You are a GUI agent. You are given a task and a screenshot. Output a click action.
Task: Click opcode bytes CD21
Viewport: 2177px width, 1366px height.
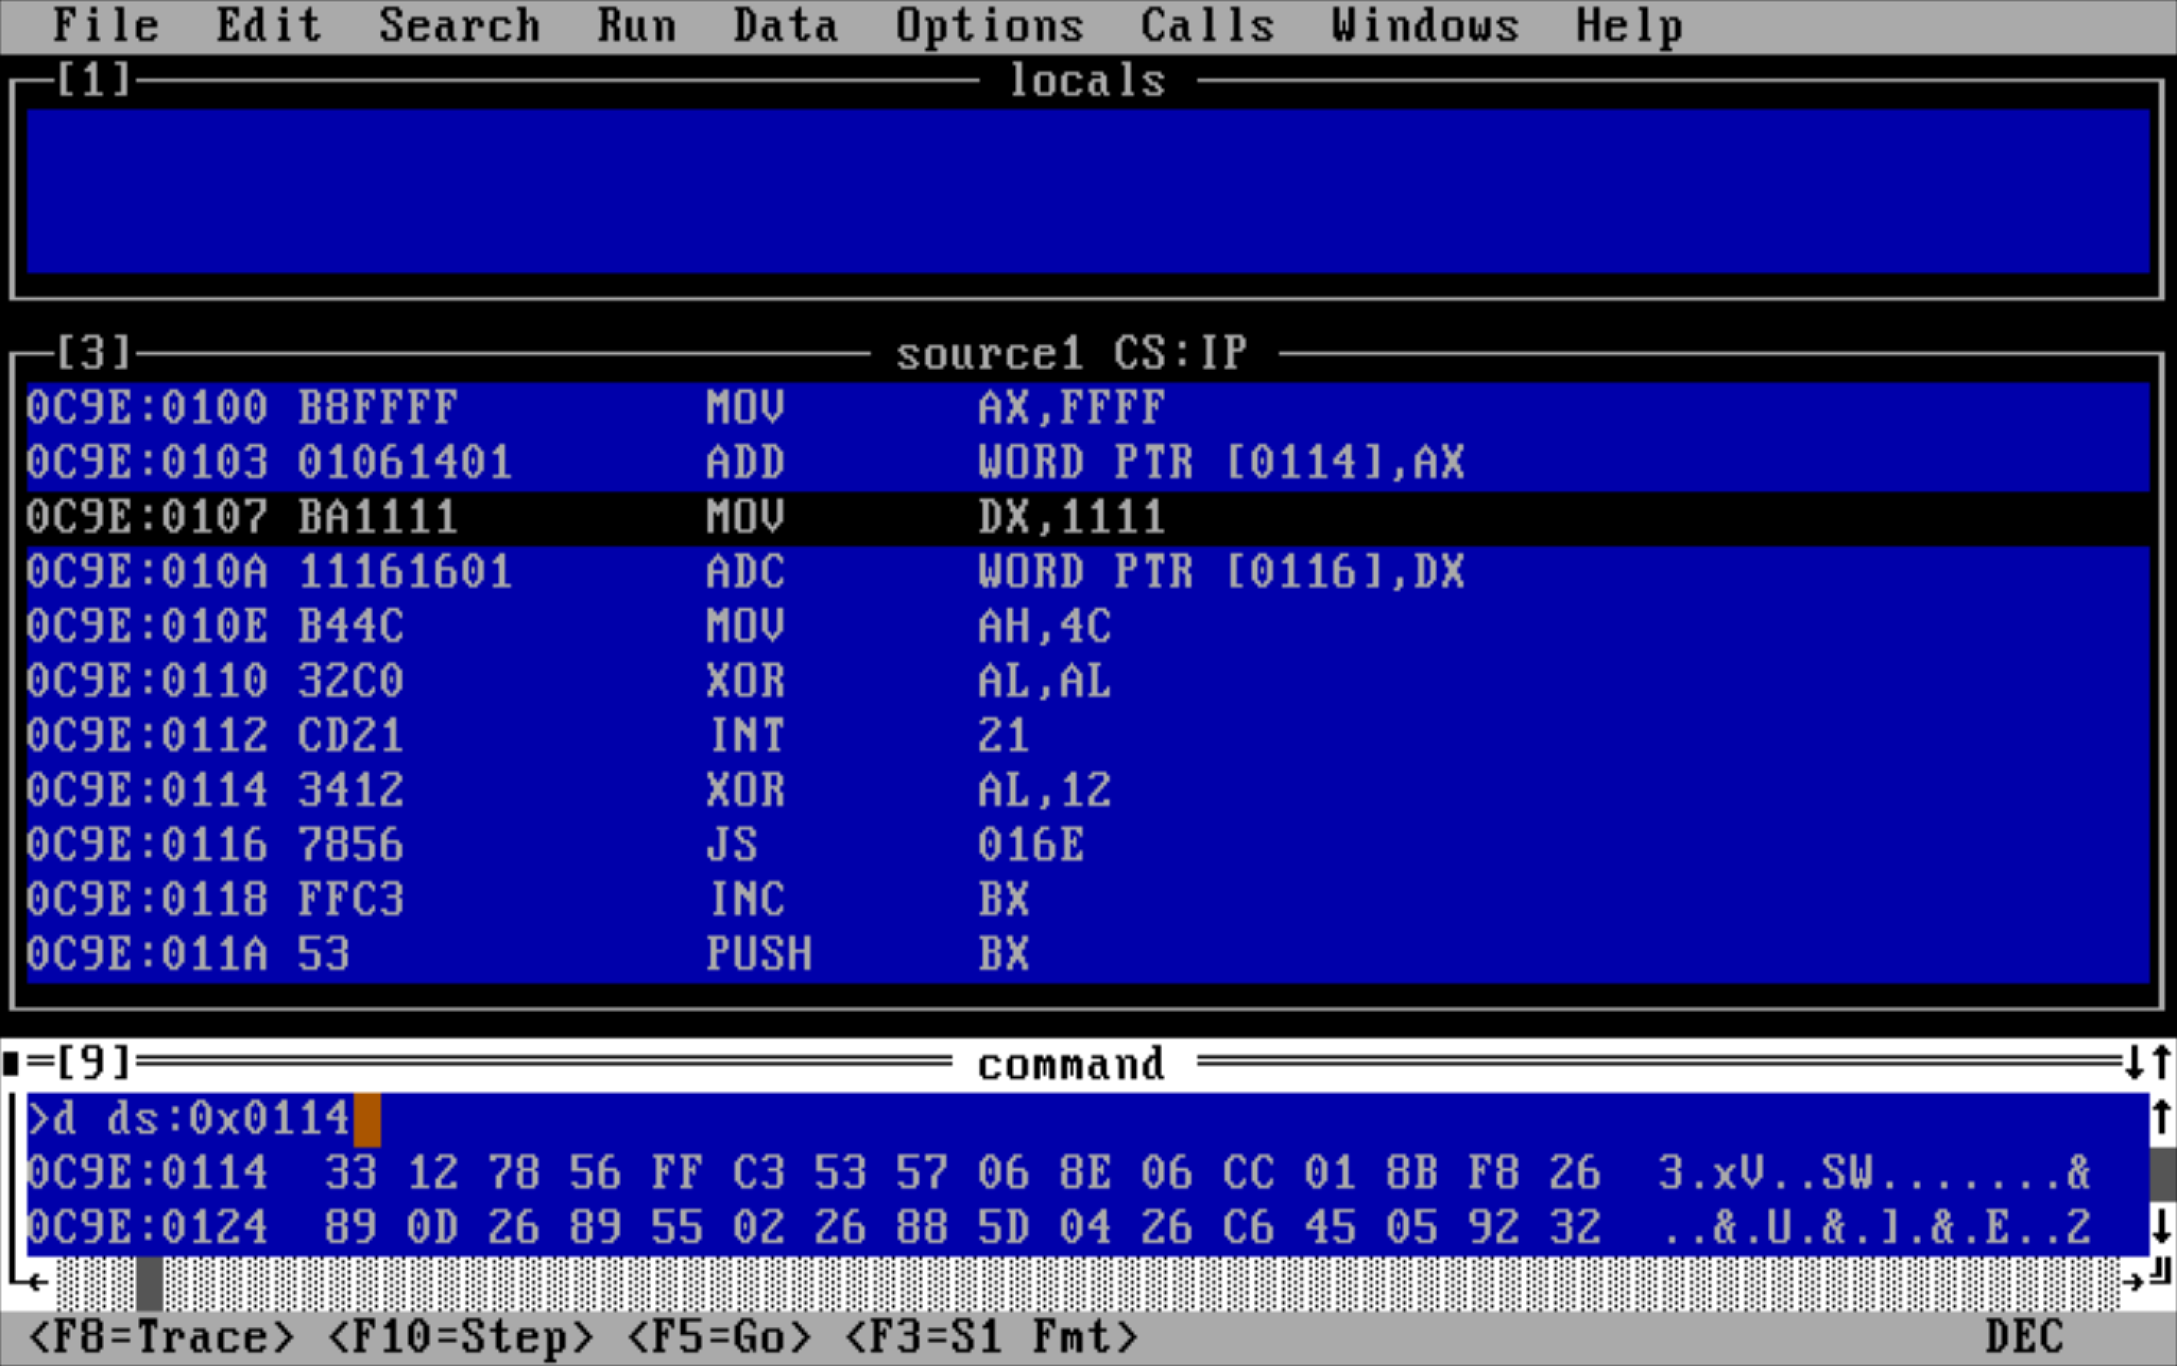pyautogui.click(x=351, y=736)
